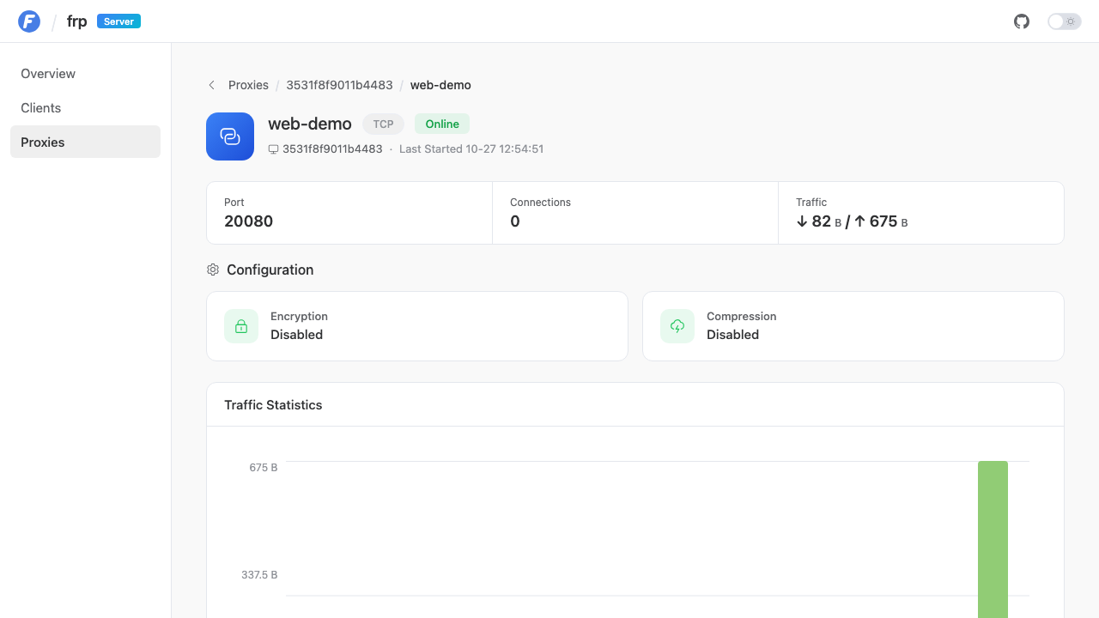Click the Last Started 10-27 12:54:51 text

click(471, 148)
